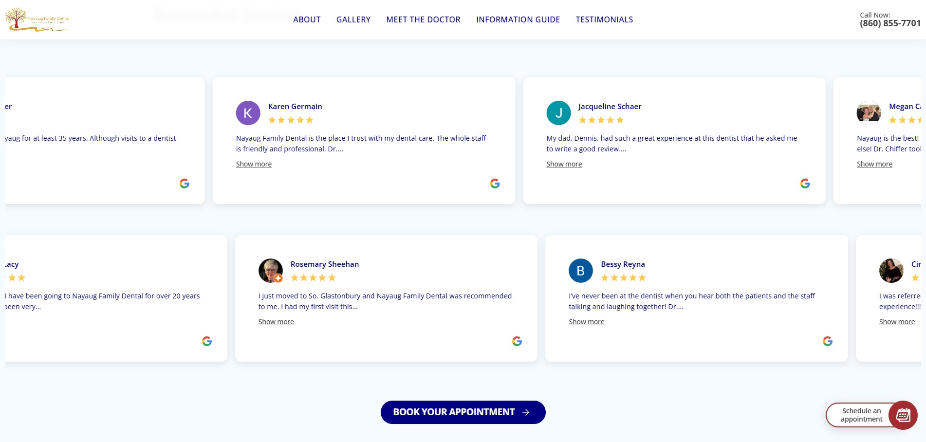
Task: Click the Google icon on Rosemary Sheehan's review
Action: click(x=517, y=342)
